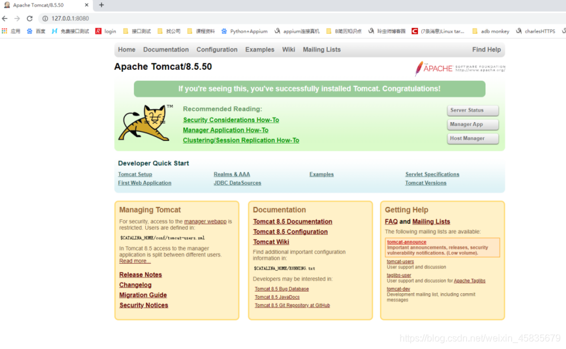Reload the page with the refresh icon
The height and width of the screenshot is (349, 566).
click(30, 18)
